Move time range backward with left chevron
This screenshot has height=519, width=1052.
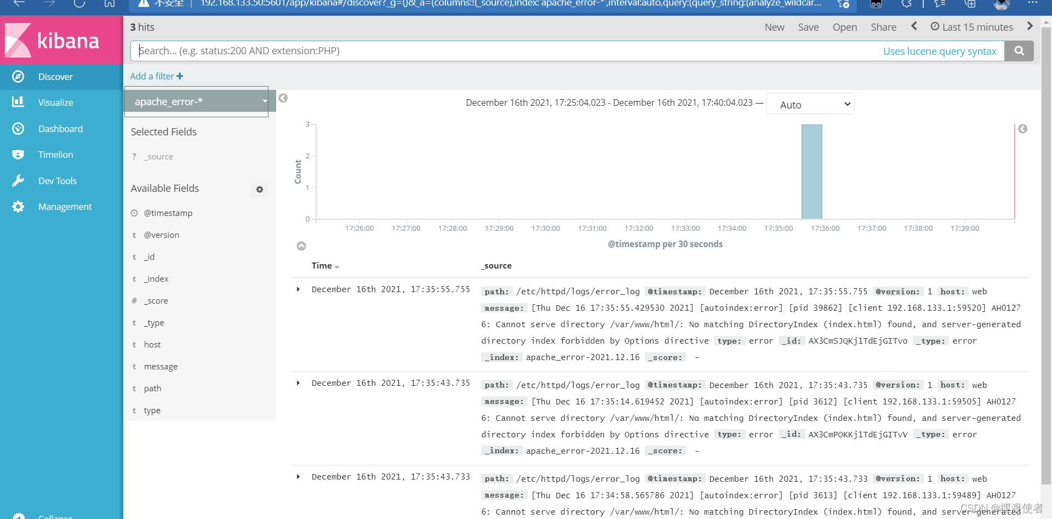(x=914, y=26)
